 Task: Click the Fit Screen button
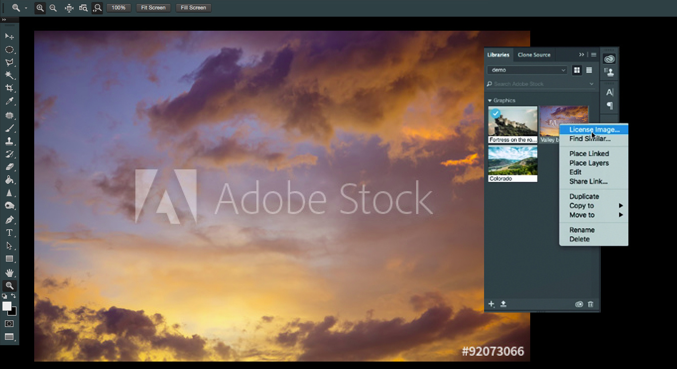tap(153, 8)
